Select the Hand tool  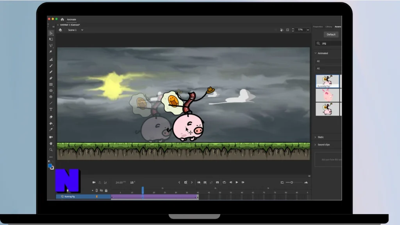(51, 143)
